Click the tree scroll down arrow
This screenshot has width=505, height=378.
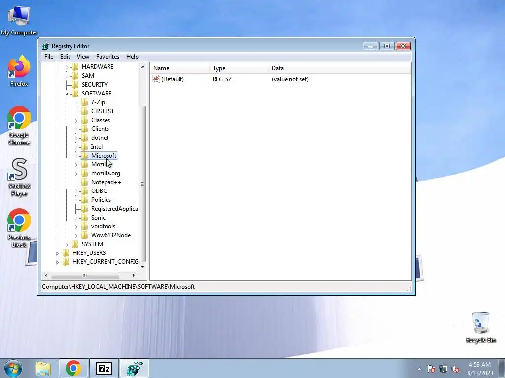[x=143, y=267]
